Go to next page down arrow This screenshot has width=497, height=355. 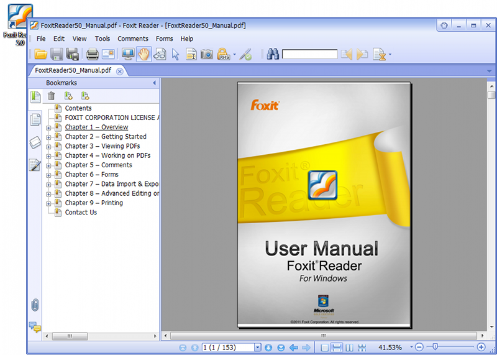268,348
